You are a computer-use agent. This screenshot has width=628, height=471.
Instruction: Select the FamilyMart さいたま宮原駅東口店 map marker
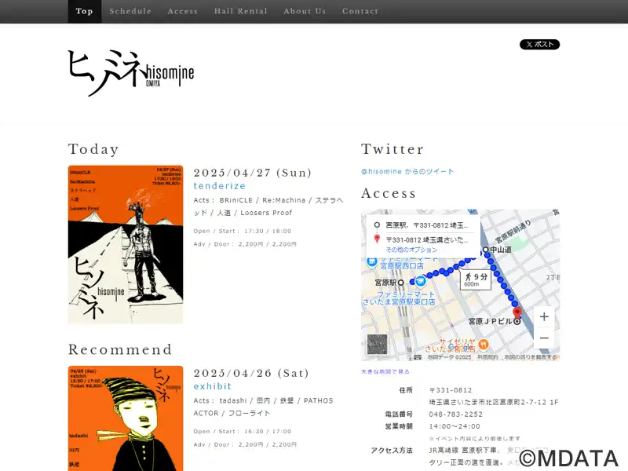pos(420,281)
